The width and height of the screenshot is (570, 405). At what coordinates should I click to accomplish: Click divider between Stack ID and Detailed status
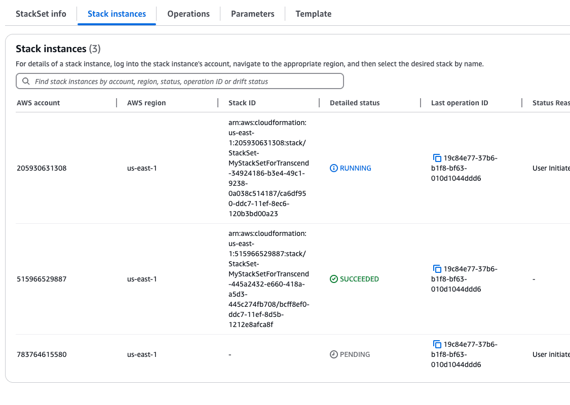tap(319, 103)
